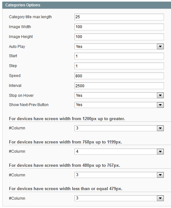Click into the Start value field

coord(119,56)
